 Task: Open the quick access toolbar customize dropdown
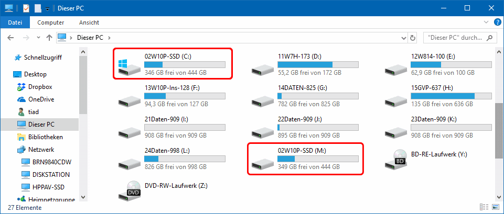pyautogui.click(x=47, y=8)
